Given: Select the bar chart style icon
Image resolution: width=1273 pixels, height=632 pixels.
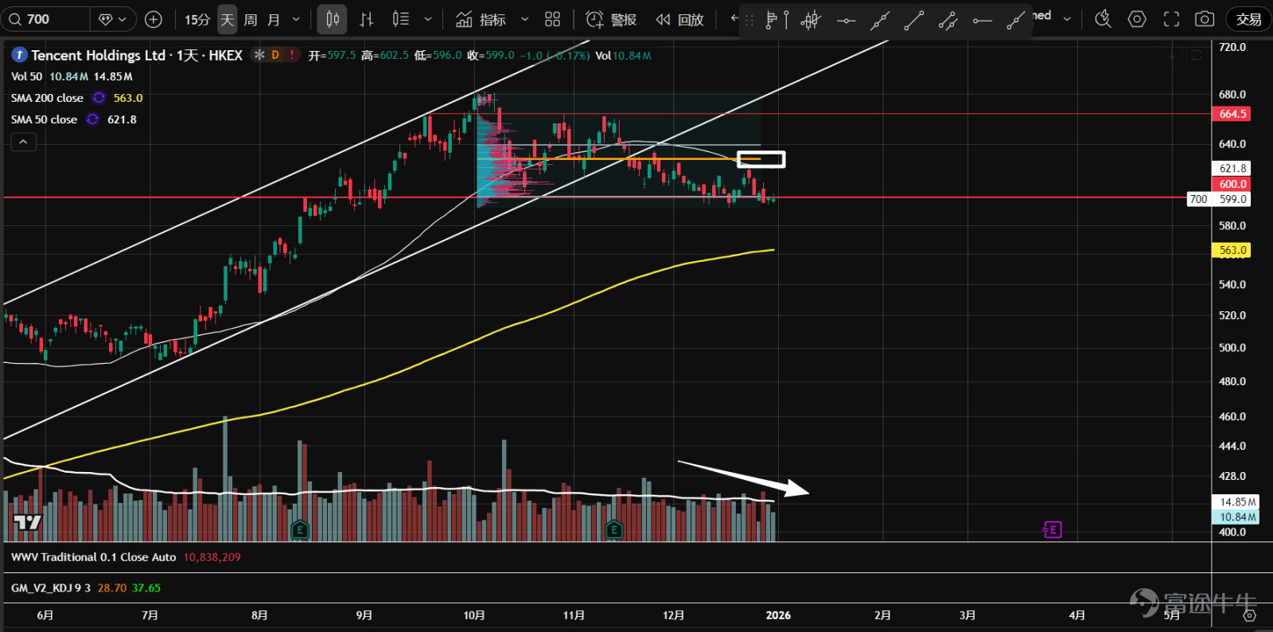Looking at the screenshot, I should tap(367, 19).
